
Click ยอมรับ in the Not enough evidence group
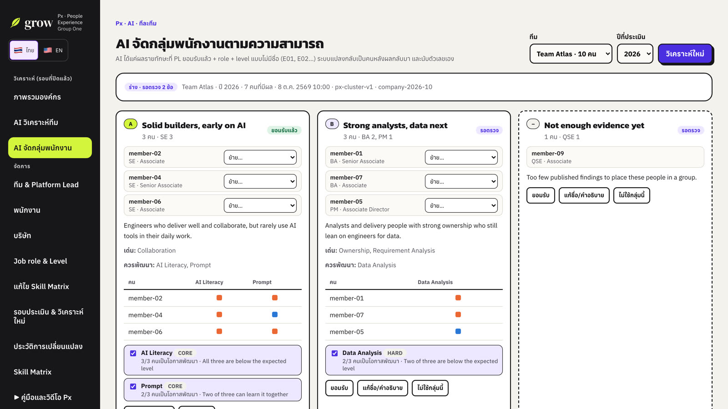point(541,195)
